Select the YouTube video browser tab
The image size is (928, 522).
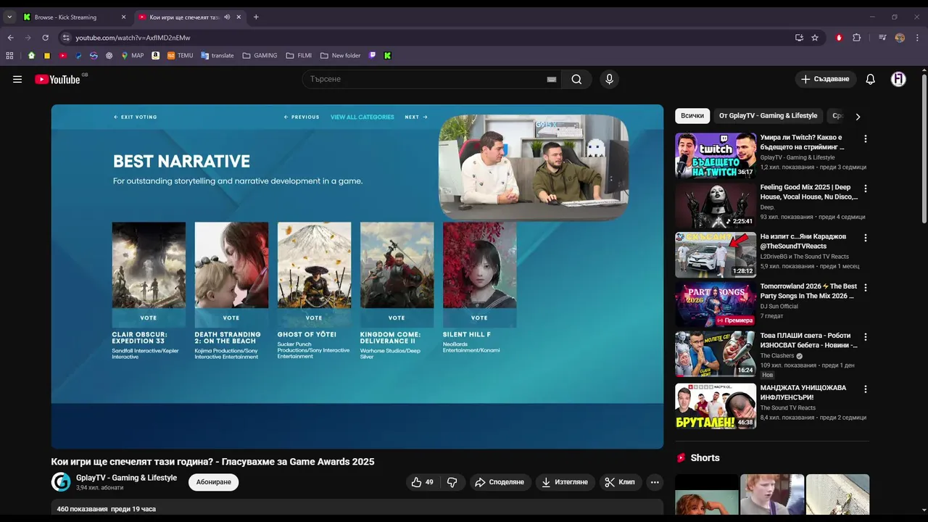point(188,17)
